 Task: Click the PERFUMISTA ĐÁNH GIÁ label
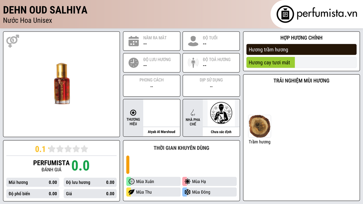[51, 166]
